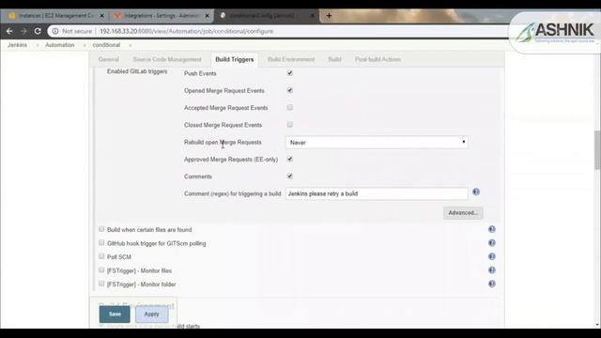Click the browser address bar URL

(186, 31)
